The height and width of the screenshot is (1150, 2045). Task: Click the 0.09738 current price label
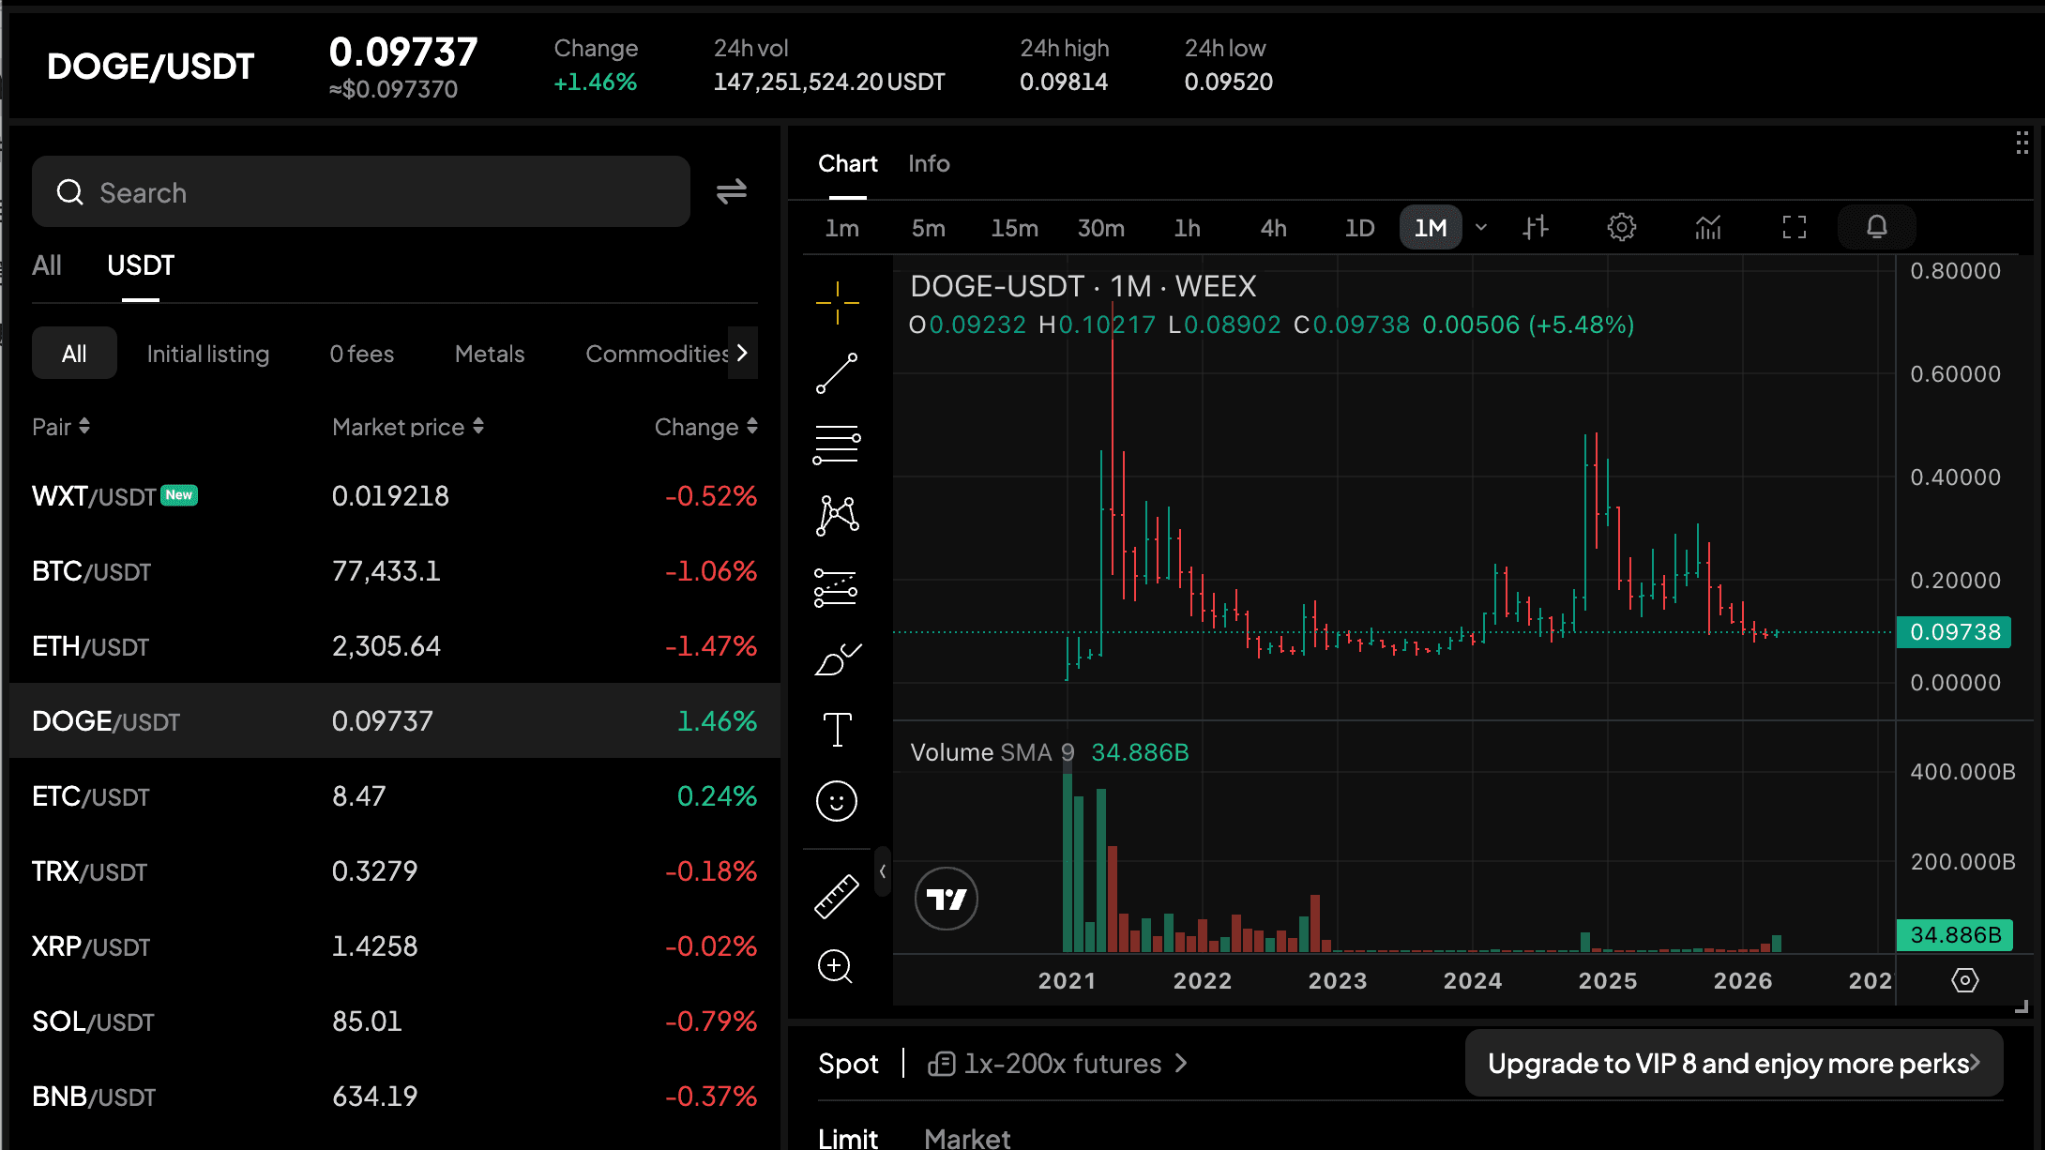(1955, 632)
